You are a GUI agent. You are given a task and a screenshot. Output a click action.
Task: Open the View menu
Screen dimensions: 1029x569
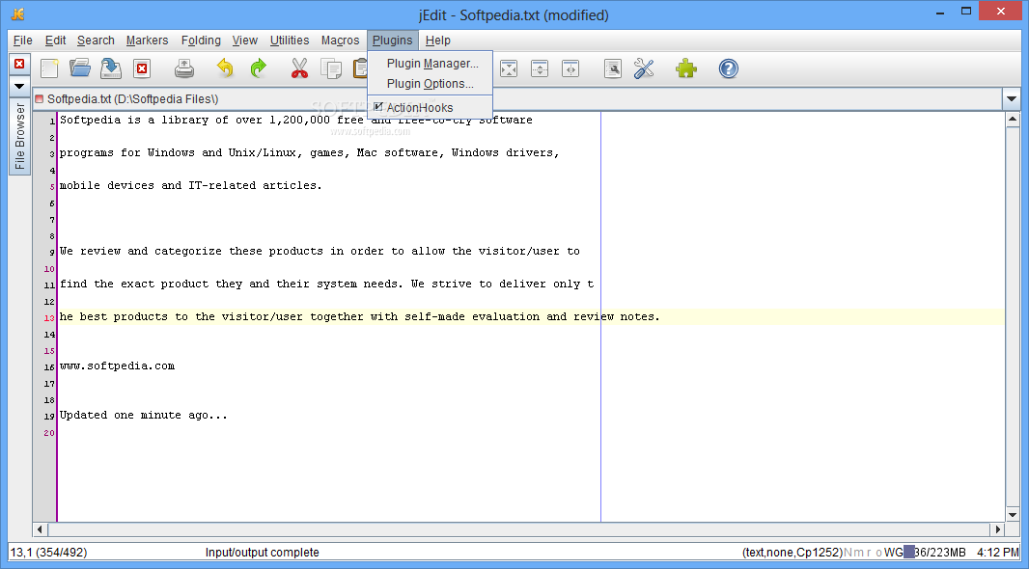(x=245, y=40)
